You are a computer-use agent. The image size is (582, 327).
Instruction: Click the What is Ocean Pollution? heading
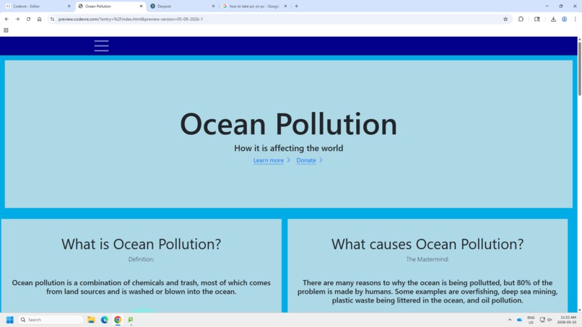tap(141, 244)
